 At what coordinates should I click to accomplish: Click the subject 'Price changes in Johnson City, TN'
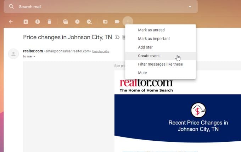click(x=67, y=37)
